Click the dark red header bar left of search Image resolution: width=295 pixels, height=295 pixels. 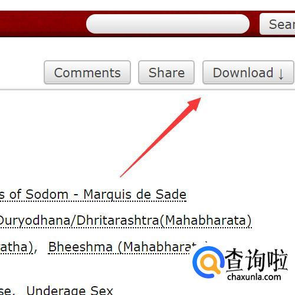click(x=42, y=24)
